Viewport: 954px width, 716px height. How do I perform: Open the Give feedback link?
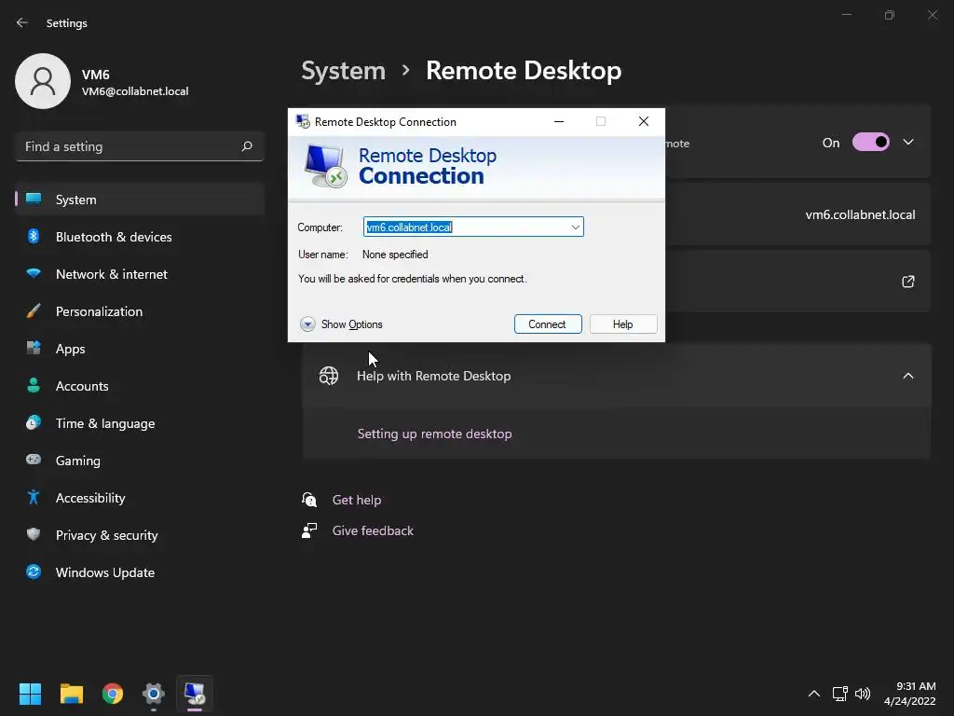373,530
